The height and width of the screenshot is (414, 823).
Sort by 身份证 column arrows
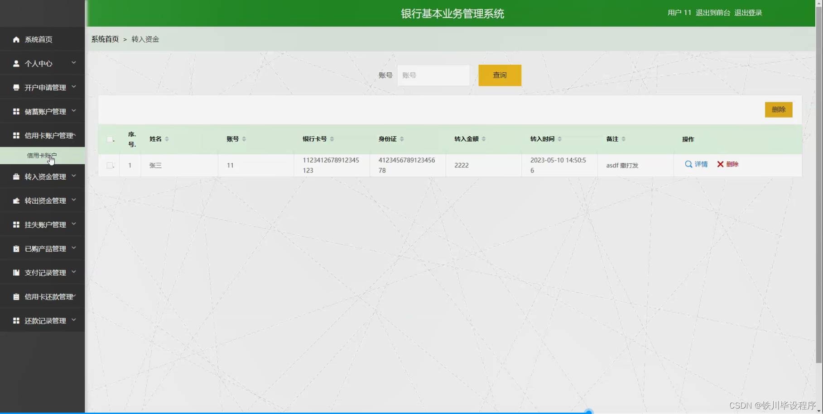(x=402, y=139)
